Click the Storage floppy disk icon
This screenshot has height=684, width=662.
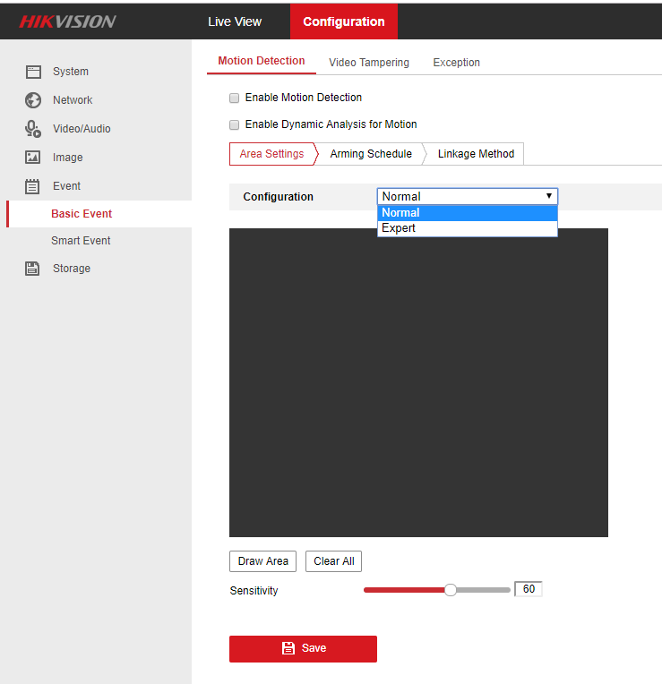tap(33, 269)
